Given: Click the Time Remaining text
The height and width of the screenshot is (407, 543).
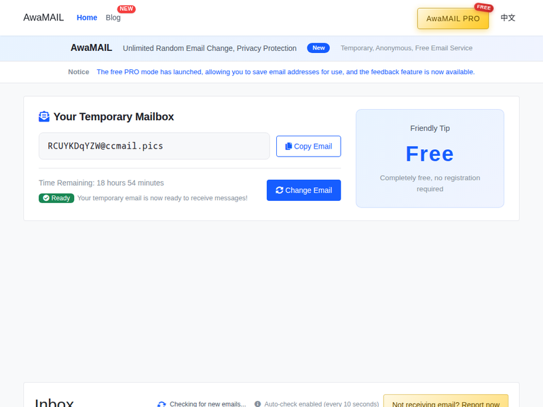Looking at the screenshot, I should pyautogui.click(x=101, y=182).
